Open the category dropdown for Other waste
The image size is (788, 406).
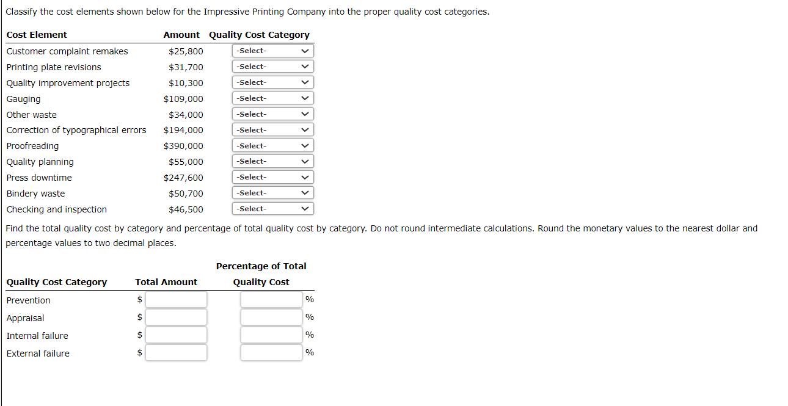pos(272,114)
